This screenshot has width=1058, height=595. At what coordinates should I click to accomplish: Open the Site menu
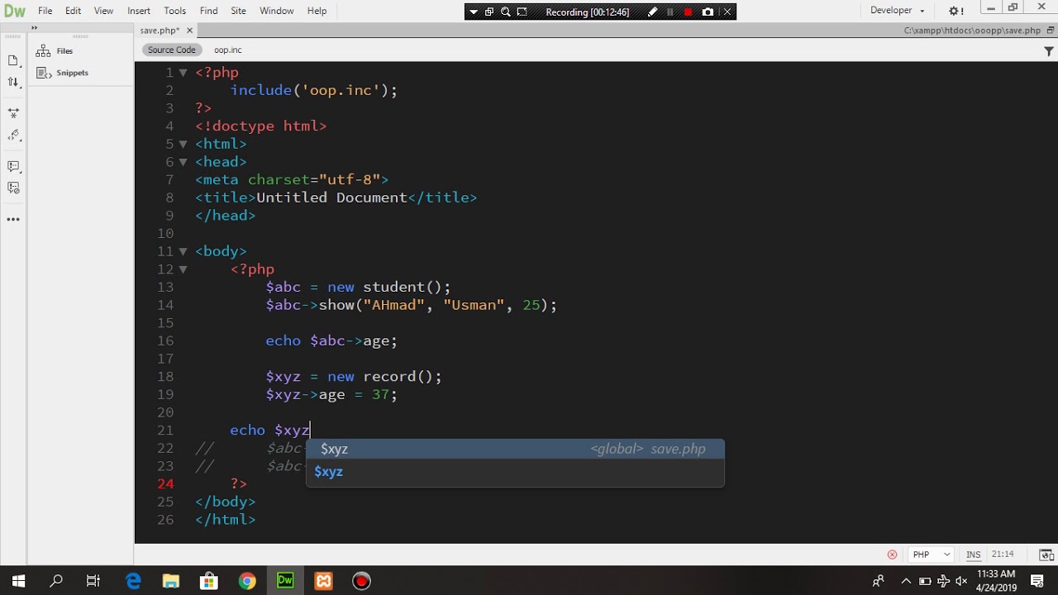tap(238, 11)
